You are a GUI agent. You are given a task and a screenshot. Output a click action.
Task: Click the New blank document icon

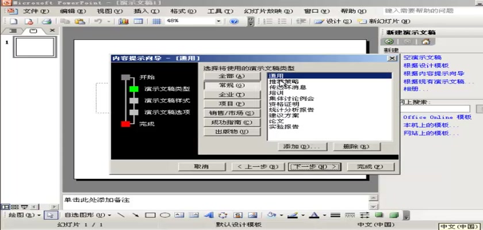[x=14, y=21]
